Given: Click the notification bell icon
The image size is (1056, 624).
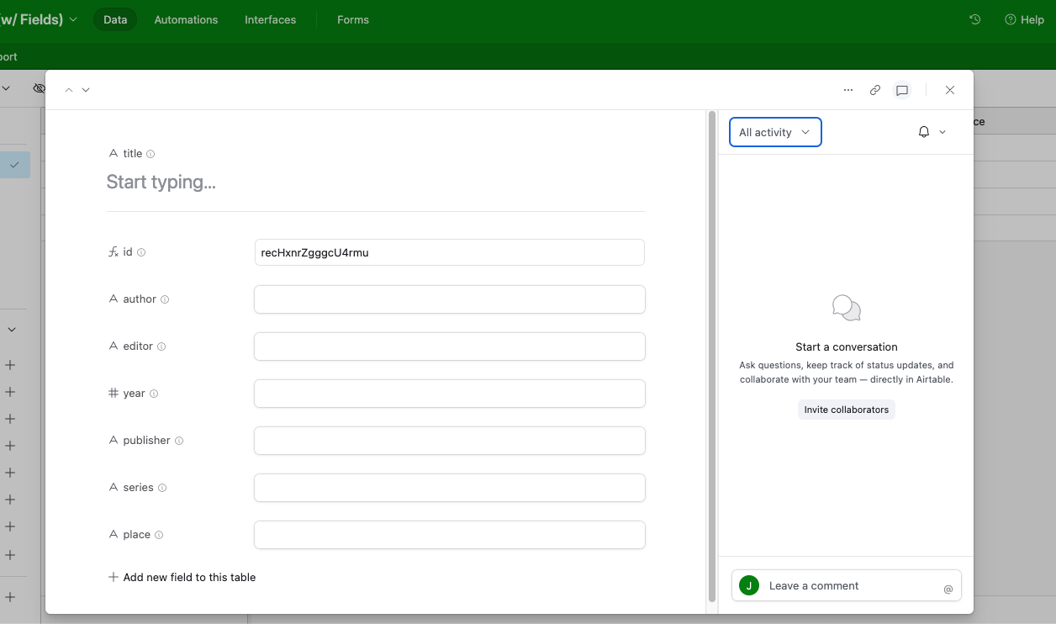Looking at the screenshot, I should click(x=924, y=132).
